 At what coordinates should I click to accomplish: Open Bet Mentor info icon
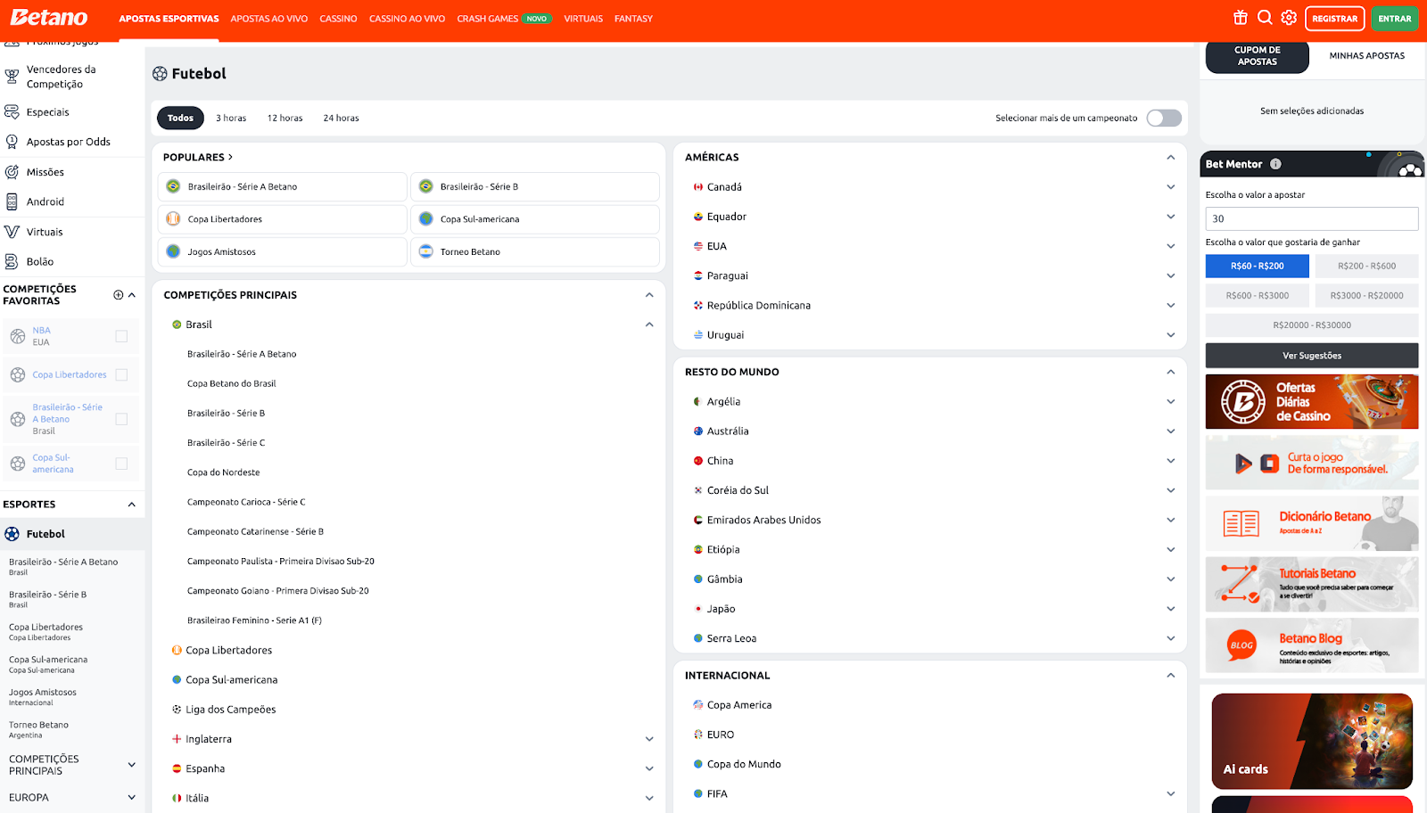(1275, 164)
